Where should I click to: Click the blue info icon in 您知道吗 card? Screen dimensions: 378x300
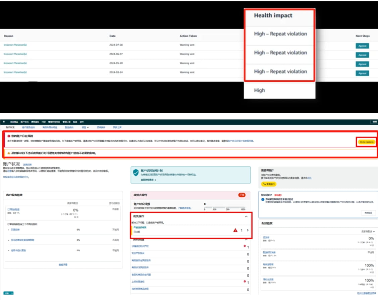[x=263, y=199]
